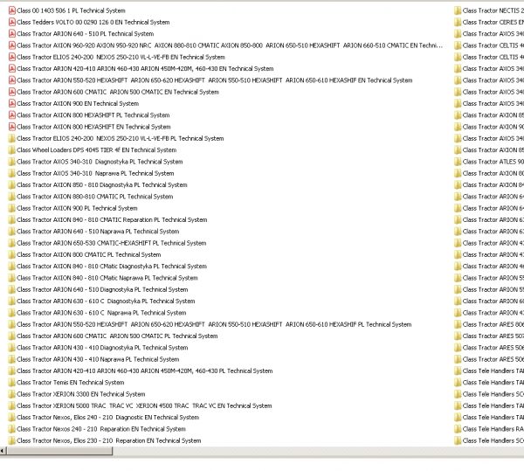Click PDF icon of AXION 960-920 NRC file
The height and width of the screenshot is (471, 524).
(11, 45)
